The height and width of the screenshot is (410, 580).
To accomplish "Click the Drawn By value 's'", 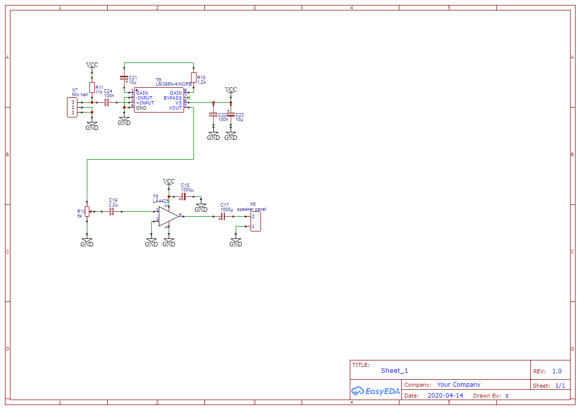I will tap(507, 396).
